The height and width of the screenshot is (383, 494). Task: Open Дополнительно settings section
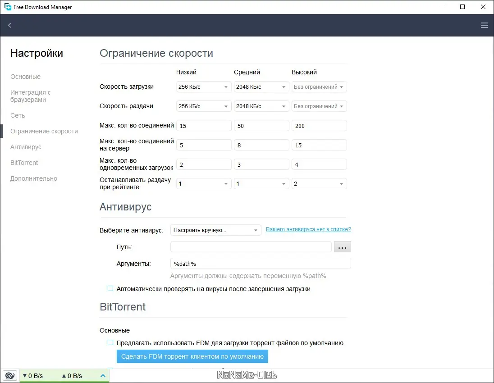[34, 178]
